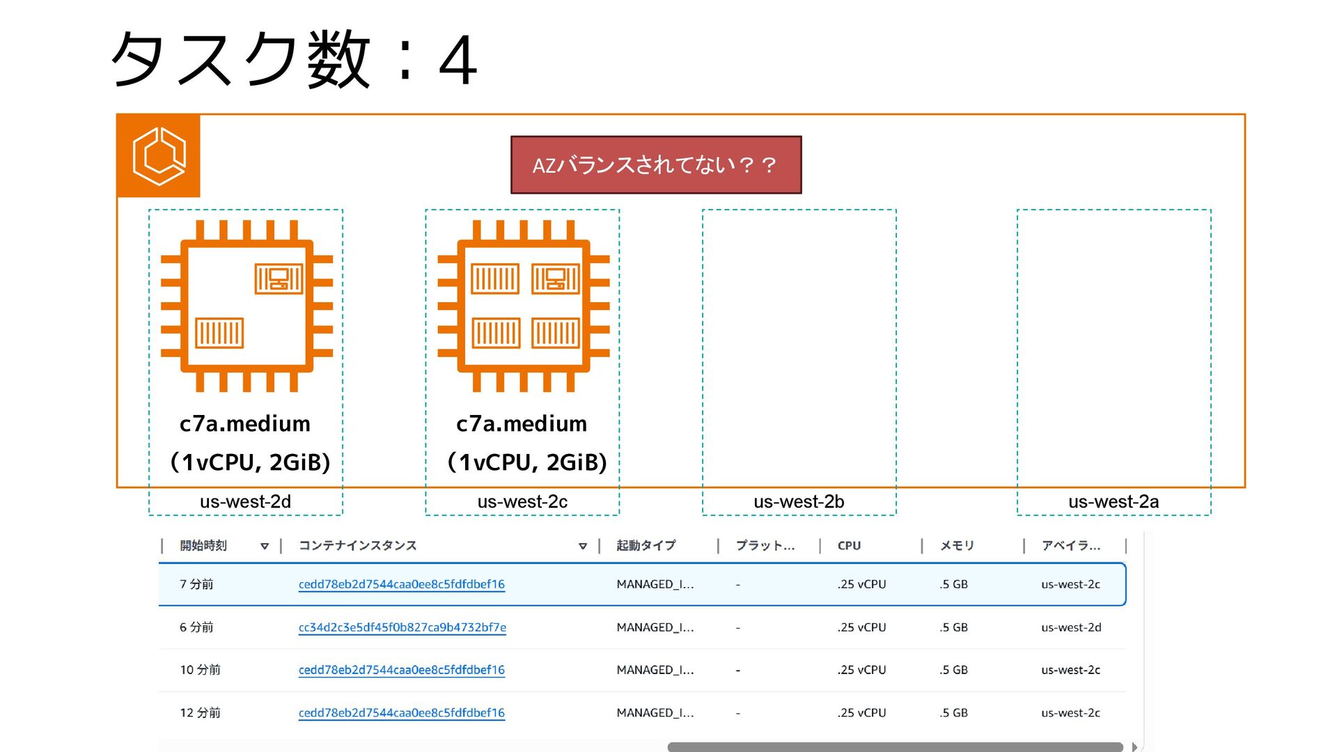Sort by the 開始時刻 column arrow
The width and height of the screenshot is (1337, 752).
pyautogui.click(x=265, y=547)
